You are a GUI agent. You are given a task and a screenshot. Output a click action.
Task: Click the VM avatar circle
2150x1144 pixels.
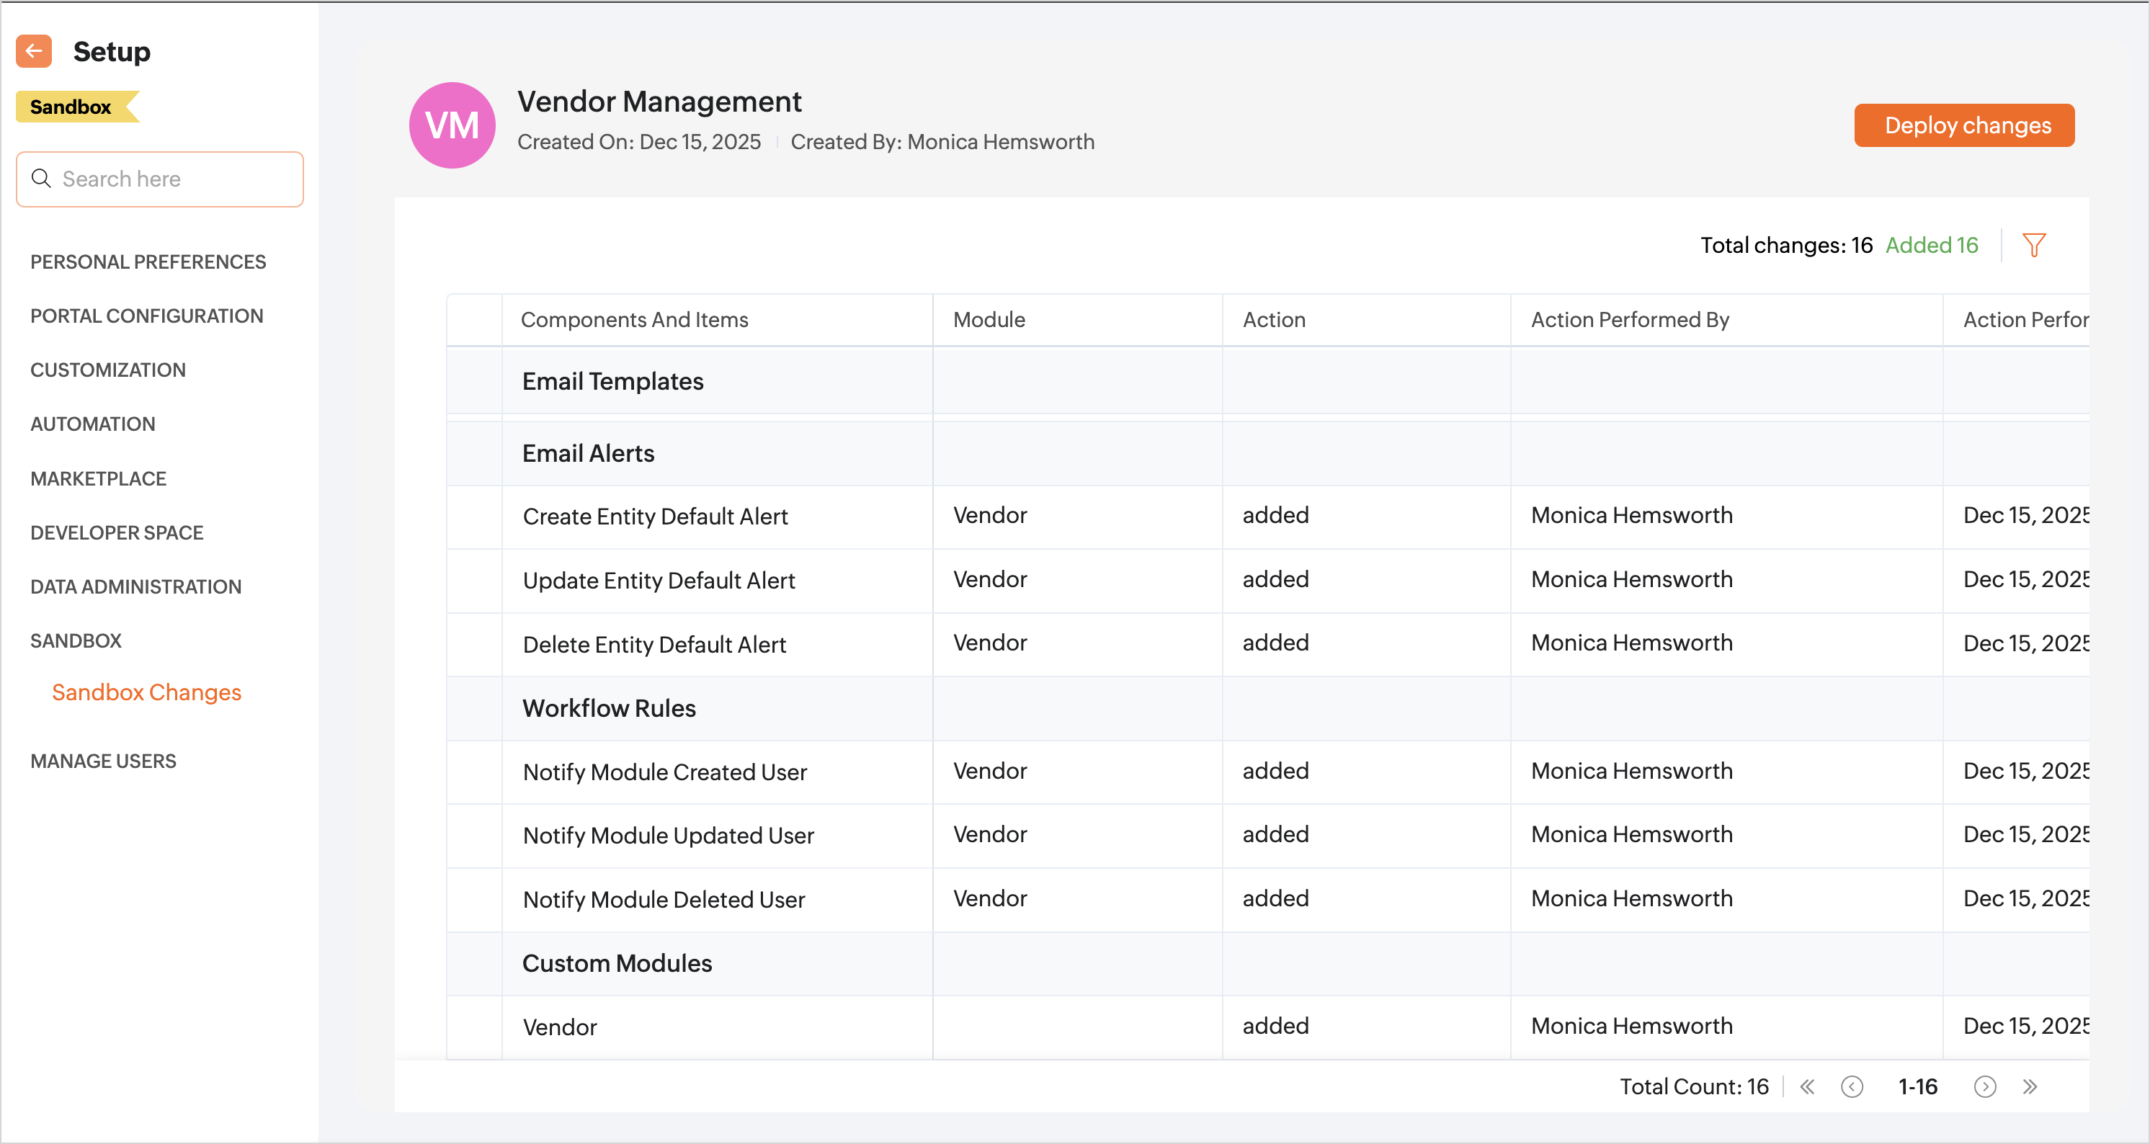452,125
